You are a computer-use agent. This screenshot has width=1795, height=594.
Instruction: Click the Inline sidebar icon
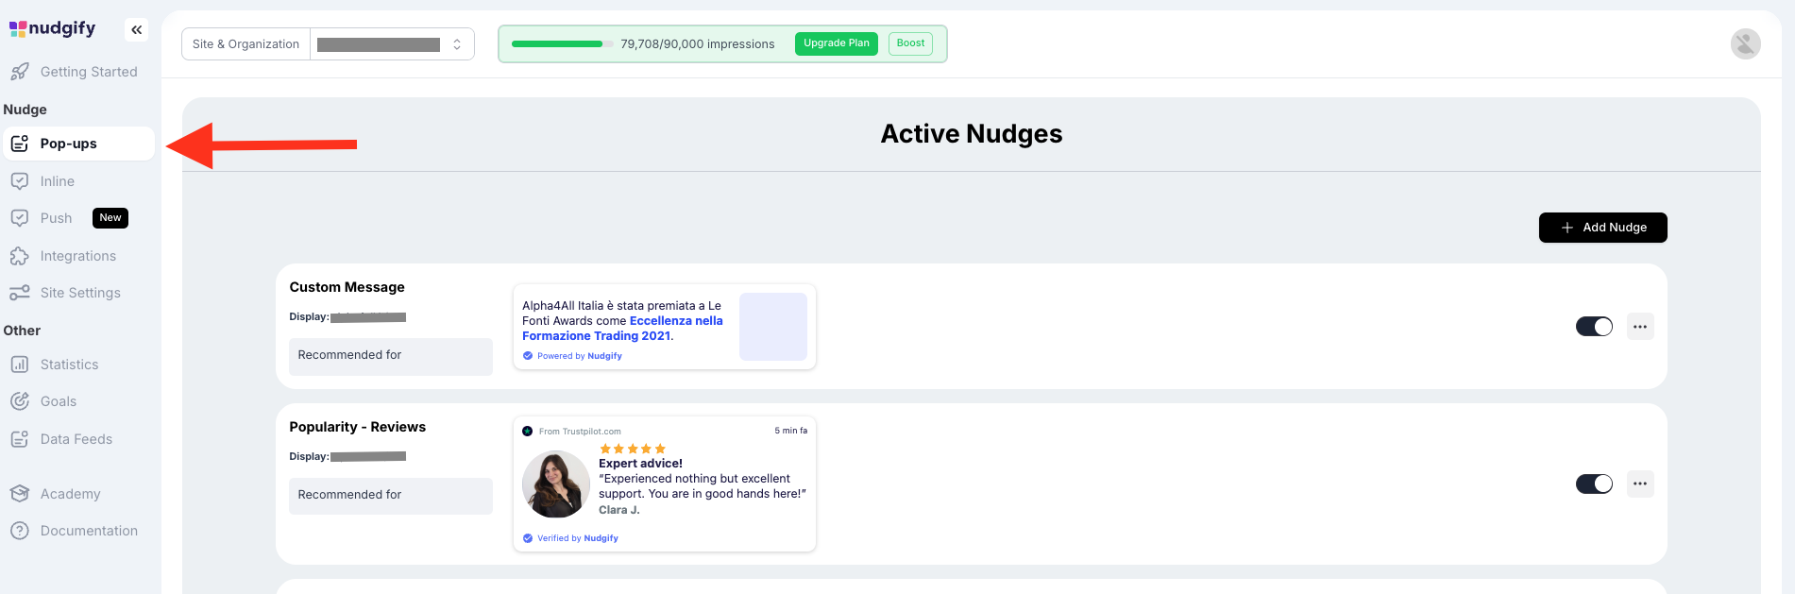pos(20,181)
